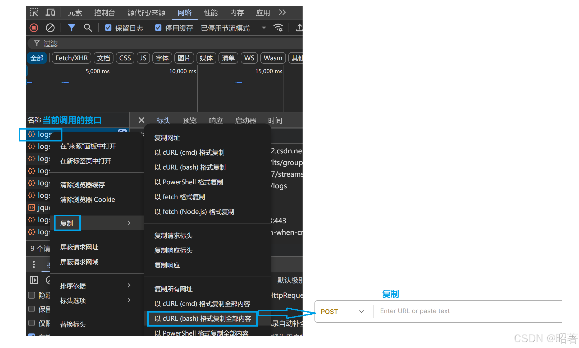Screen dimensions: 579x348
Task: Close the request details pane
Action: pyautogui.click(x=142, y=120)
